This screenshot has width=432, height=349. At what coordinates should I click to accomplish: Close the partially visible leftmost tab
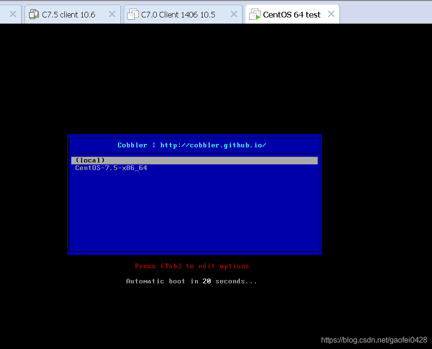13,14
